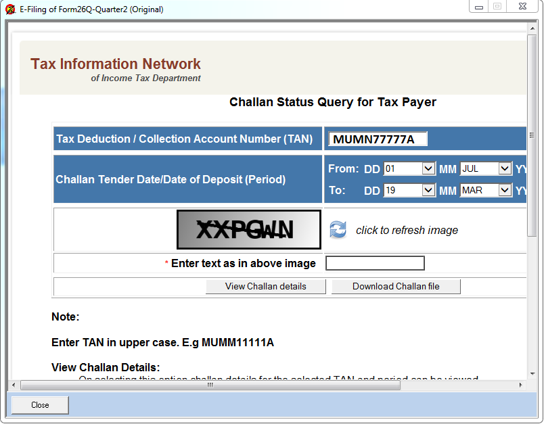
Task: Click the vertical scrollbar thumb
Action: [532, 136]
